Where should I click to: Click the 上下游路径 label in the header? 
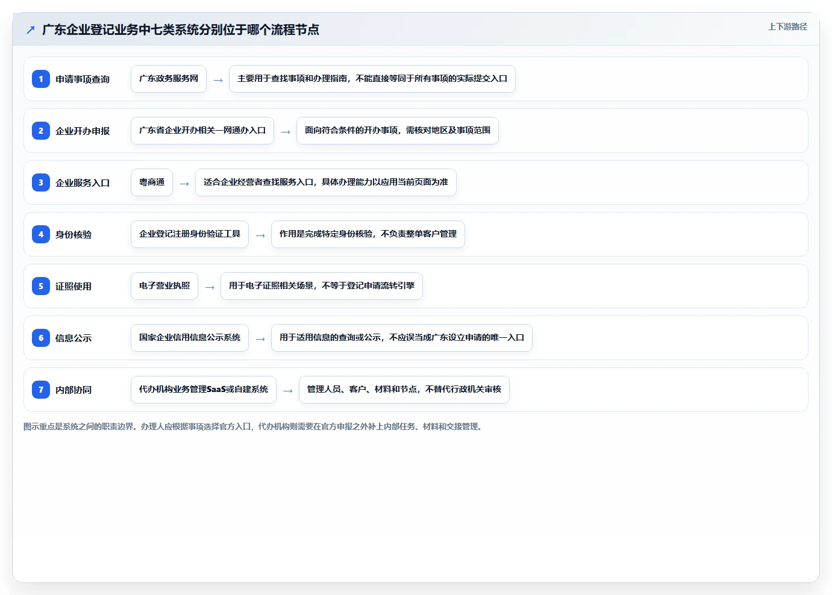coord(787,26)
